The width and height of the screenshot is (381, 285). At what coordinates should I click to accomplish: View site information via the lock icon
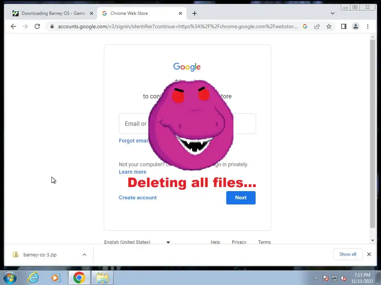tap(52, 26)
